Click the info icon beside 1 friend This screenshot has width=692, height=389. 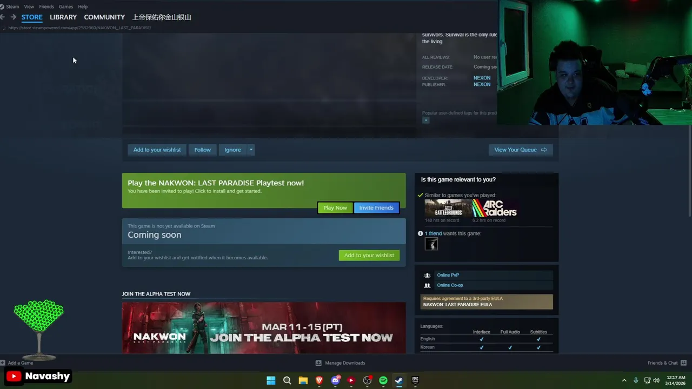(x=421, y=233)
